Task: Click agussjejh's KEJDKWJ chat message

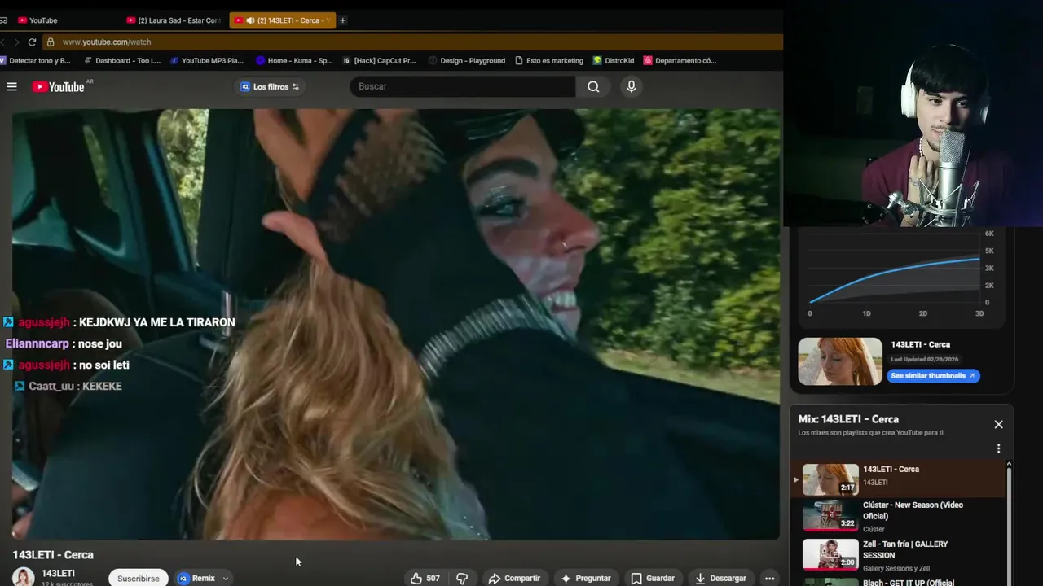Action: (120, 322)
